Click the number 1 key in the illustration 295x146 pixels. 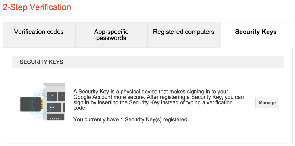(x=62, y=96)
